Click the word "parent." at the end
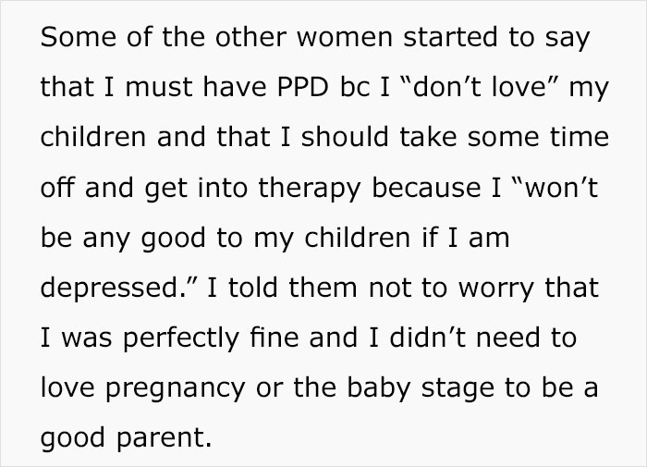The image size is (647, 467). (165, 439)
